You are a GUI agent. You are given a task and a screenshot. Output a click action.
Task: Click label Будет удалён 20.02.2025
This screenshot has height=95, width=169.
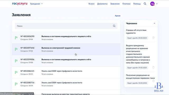(137, 38)
